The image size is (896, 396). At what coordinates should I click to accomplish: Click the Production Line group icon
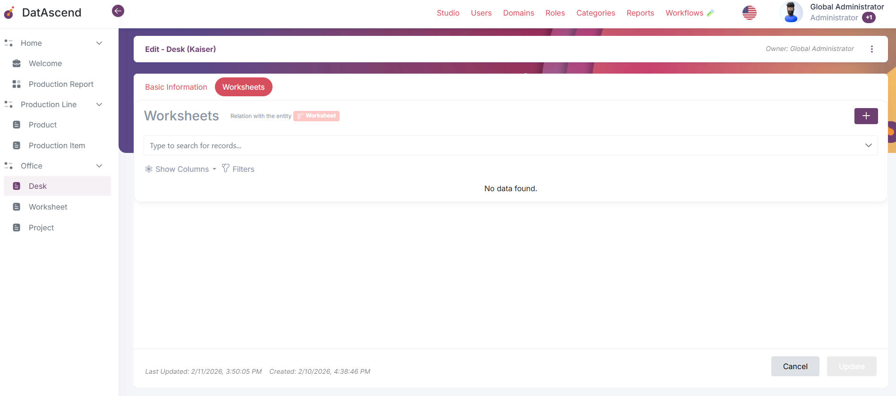pos(9,104)
